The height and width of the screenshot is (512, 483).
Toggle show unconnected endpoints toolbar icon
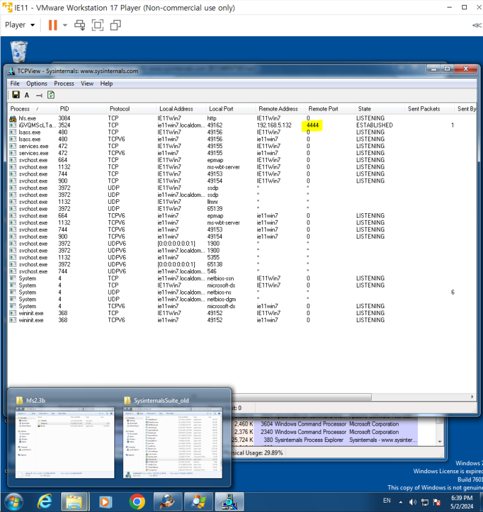(39, 96)
